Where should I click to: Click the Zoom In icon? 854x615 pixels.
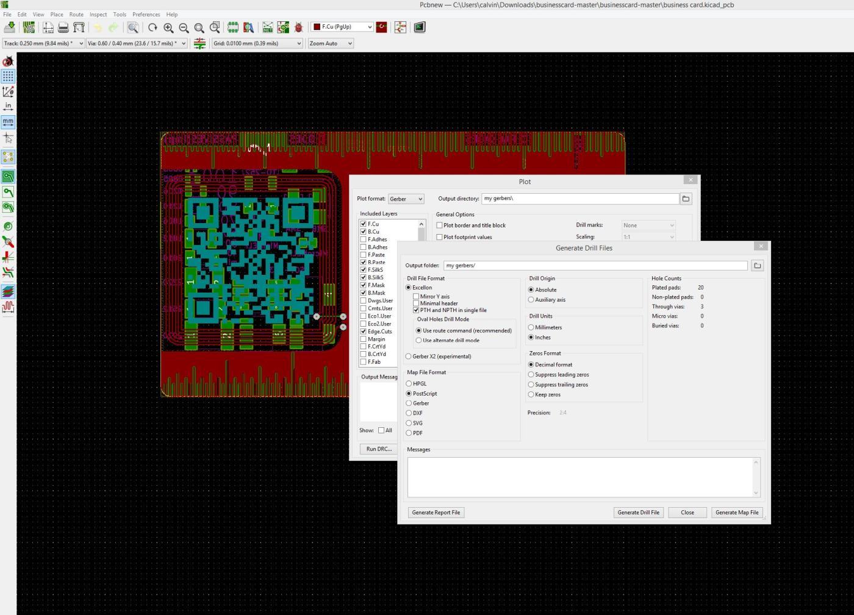[168, 27]
